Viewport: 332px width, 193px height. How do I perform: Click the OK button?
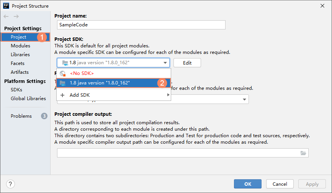click(248, 184)
